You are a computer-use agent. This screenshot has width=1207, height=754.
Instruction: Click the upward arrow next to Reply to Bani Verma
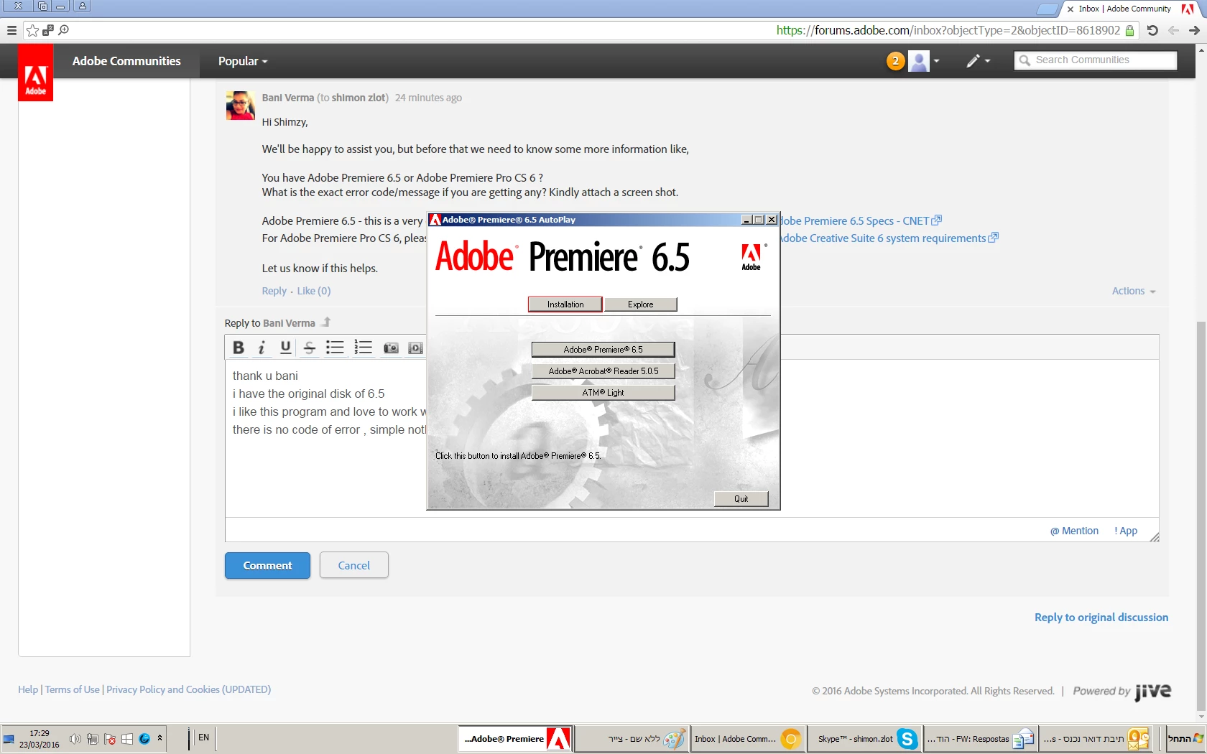[326, 322]
